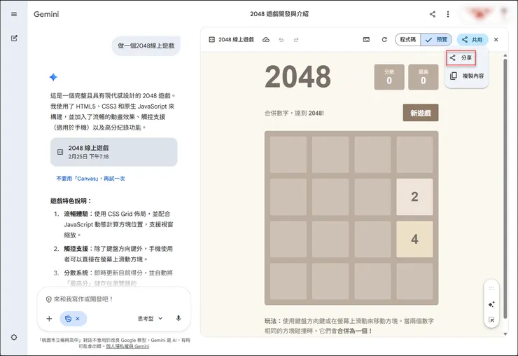Switch canvas to 預覽 preview view
This screenshot has width=518, height=356.
click(x=436, y=40)
